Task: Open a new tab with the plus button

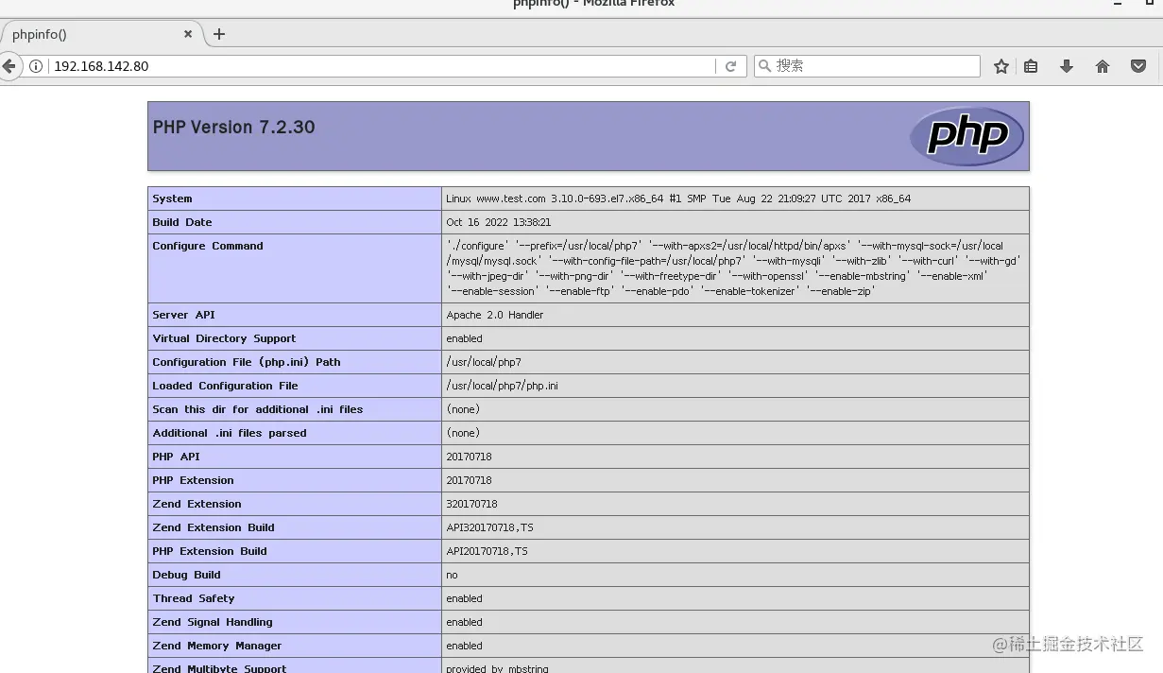Action: [219, 34]
